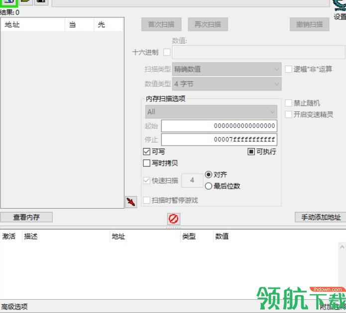Open 高级选项 advanced options at bottom
Viewport: 346px width, 313px height.
coord(14,307)
